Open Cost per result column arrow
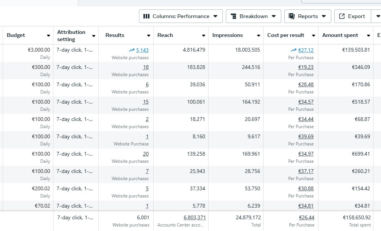Image resolution: width=381 pixels, height=231 pixels. (x=314, y=36)
